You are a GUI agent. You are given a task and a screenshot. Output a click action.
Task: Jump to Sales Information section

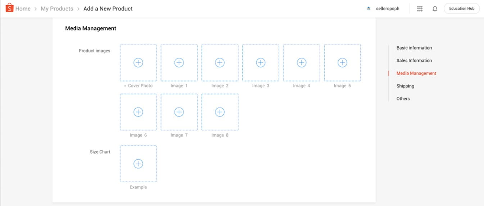414,61
